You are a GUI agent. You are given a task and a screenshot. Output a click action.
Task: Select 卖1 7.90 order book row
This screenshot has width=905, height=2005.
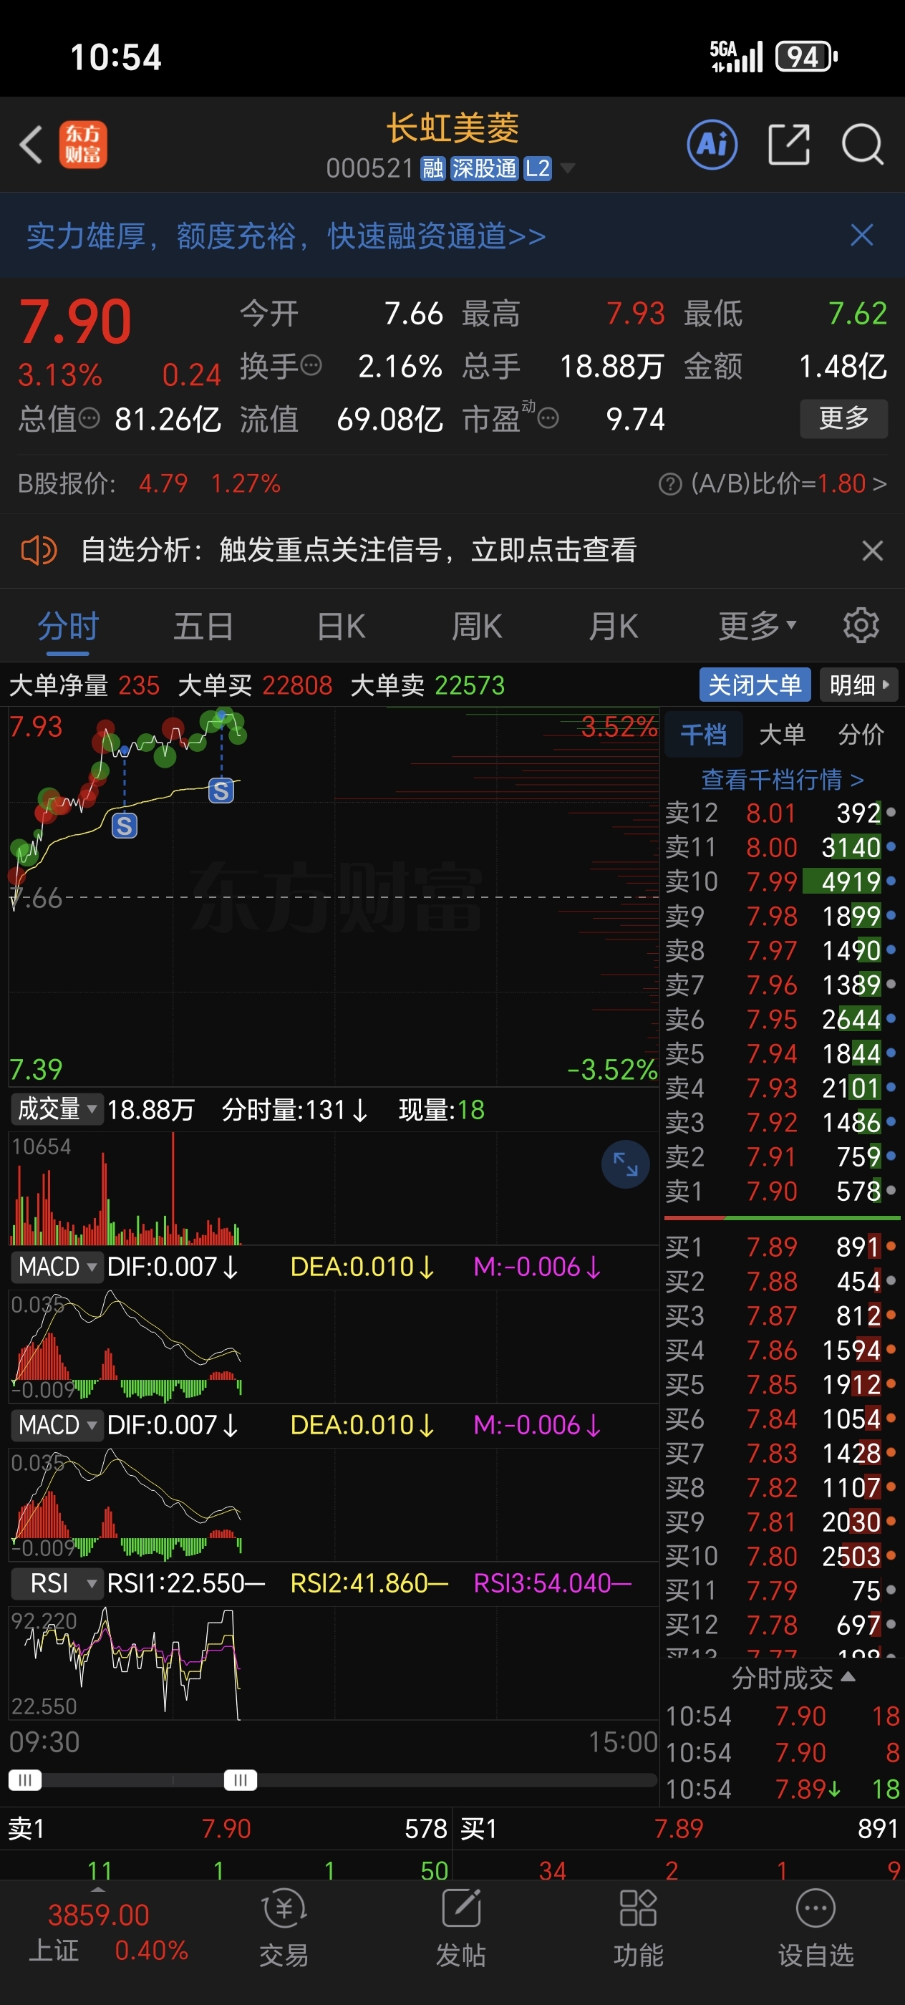(x=781, y=1191)
